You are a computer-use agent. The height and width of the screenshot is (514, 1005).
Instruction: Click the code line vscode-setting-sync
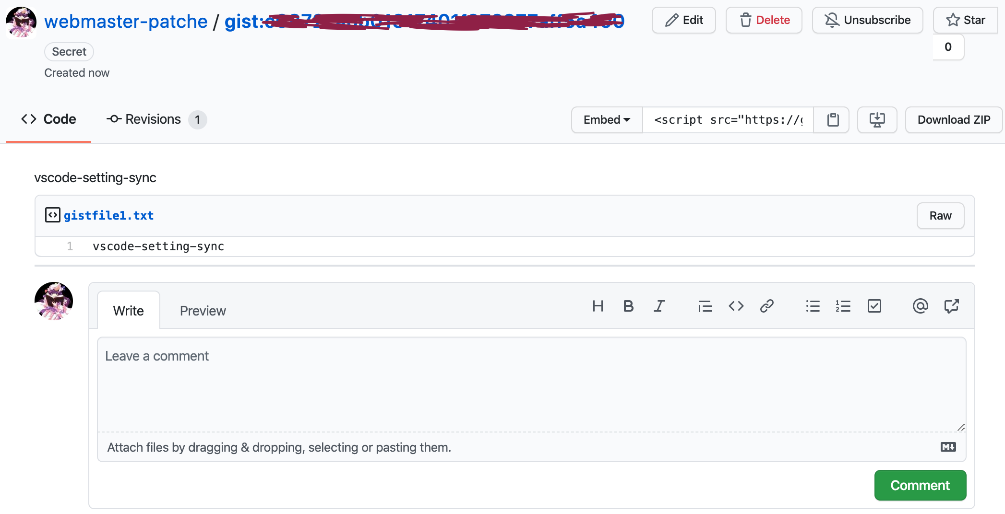[158, 246]
